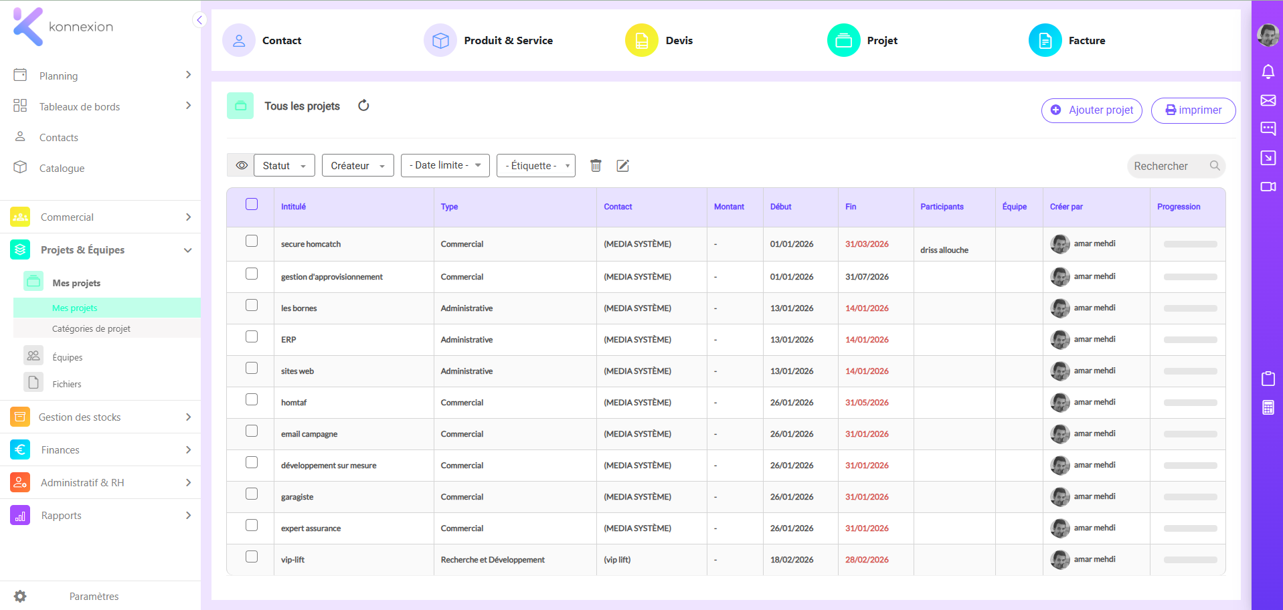Open the calculator icon in right sidebar

point(1268,407)
